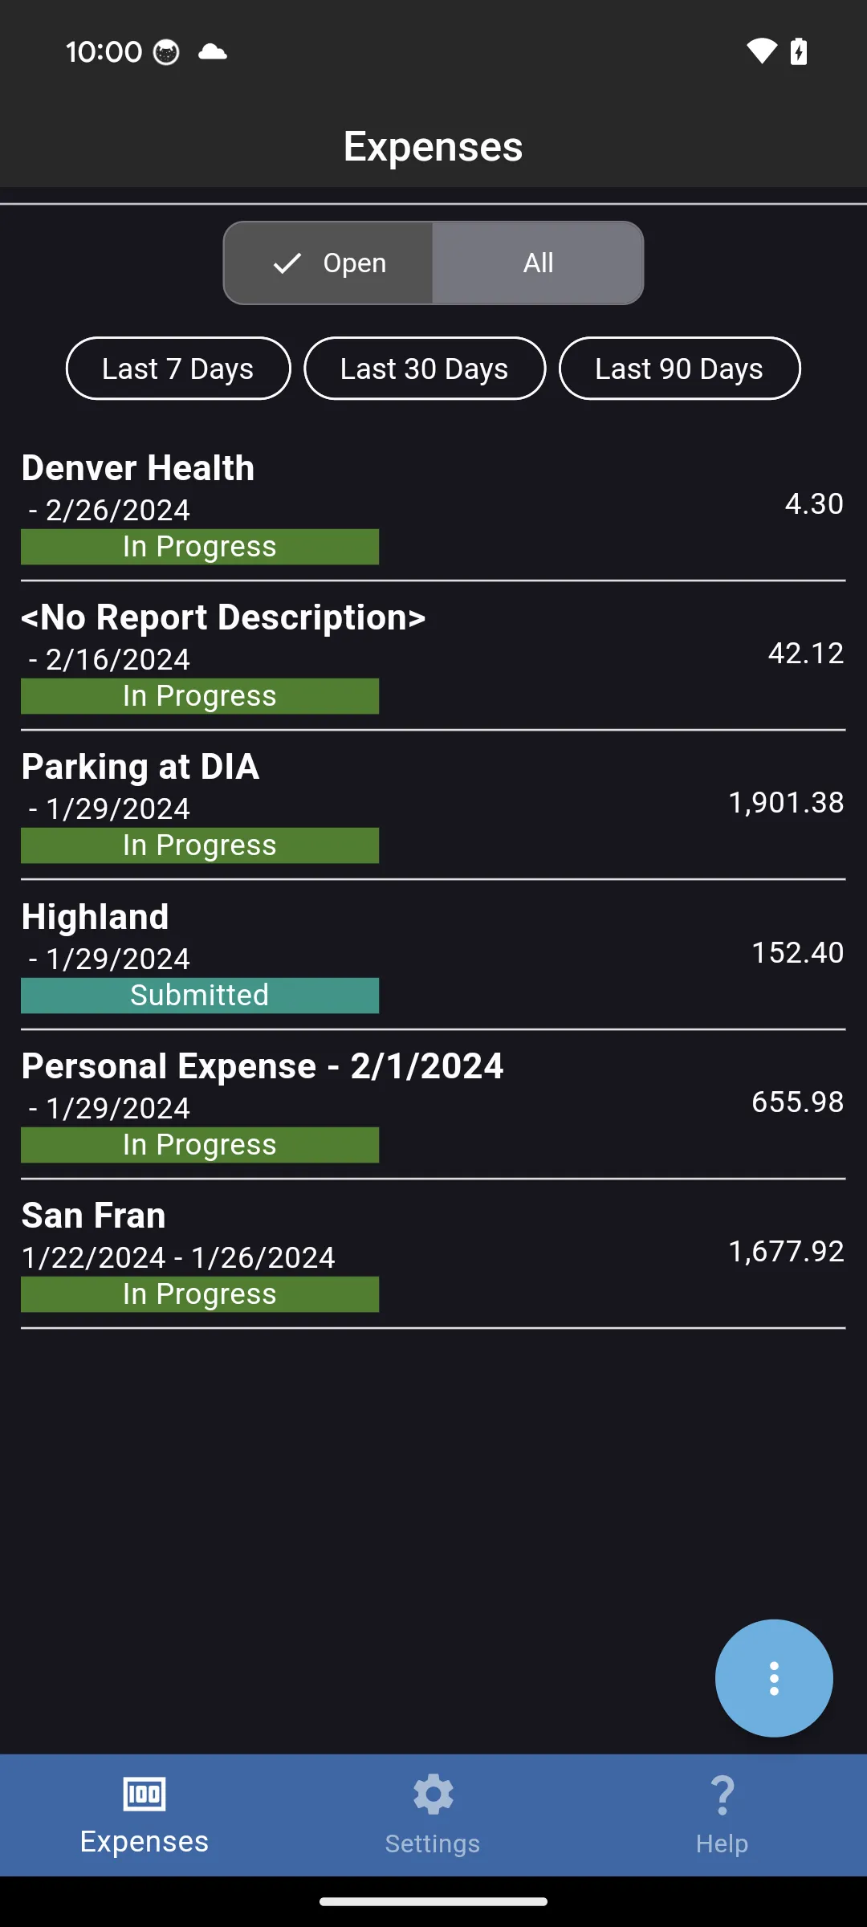Tap the three-dot floating action button

click(773, 1678)
